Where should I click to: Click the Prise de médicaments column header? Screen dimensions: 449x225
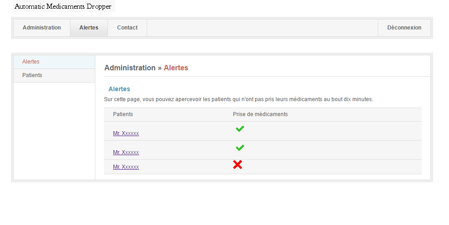260,114
